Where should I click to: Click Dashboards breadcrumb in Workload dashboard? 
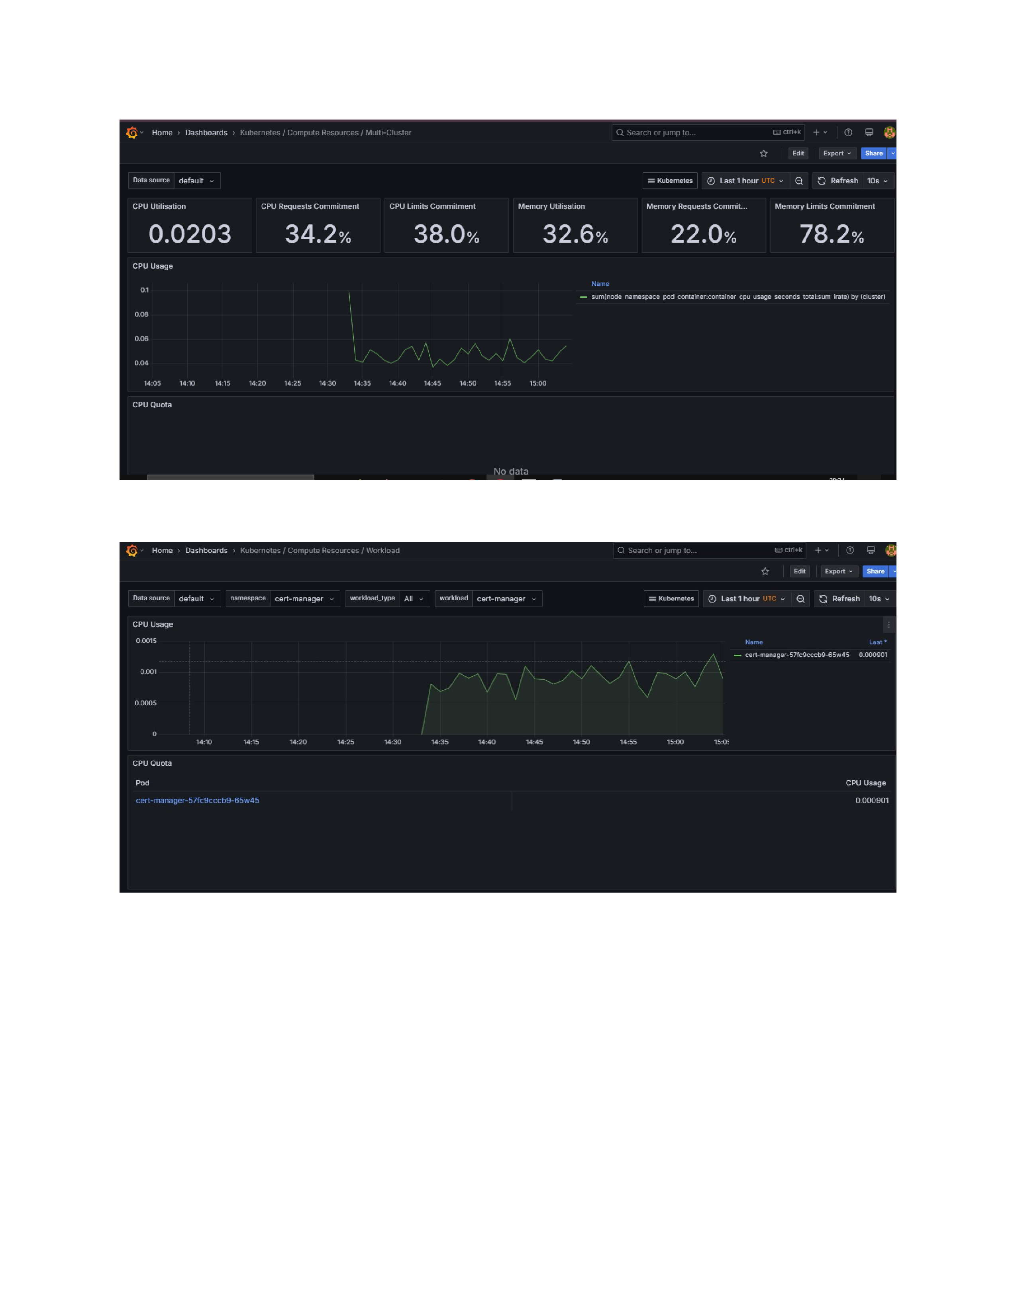[x=206, y=550]
